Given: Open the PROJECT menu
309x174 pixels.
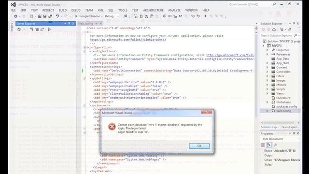Looking at the screenshot, I should pyautogui.click(x=48, y=10).
